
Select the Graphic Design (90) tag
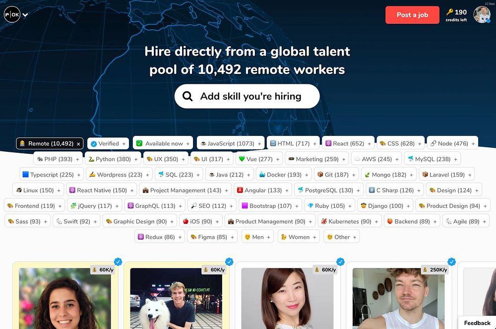139,221
